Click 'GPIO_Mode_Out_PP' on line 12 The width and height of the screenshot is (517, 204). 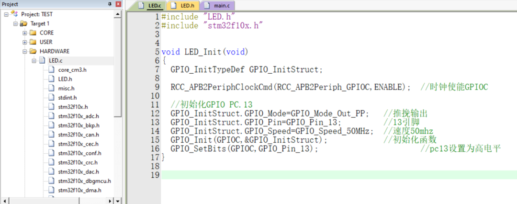point(330,114)
